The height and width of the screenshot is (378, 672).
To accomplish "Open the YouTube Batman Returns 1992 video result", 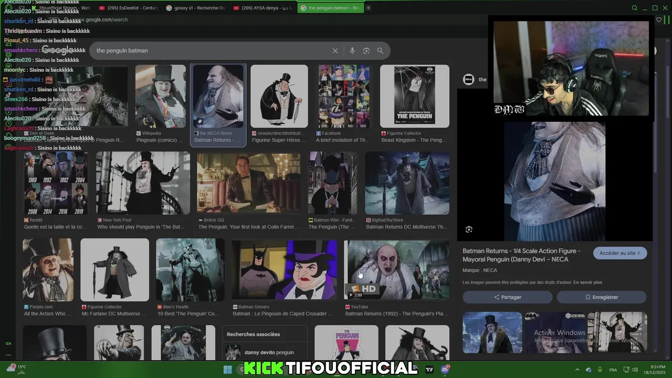I will pyautogui.click(x=396, y=270).
